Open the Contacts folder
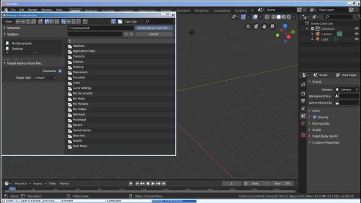This screenshot has width=361, height=203. [x=78, y=56]
